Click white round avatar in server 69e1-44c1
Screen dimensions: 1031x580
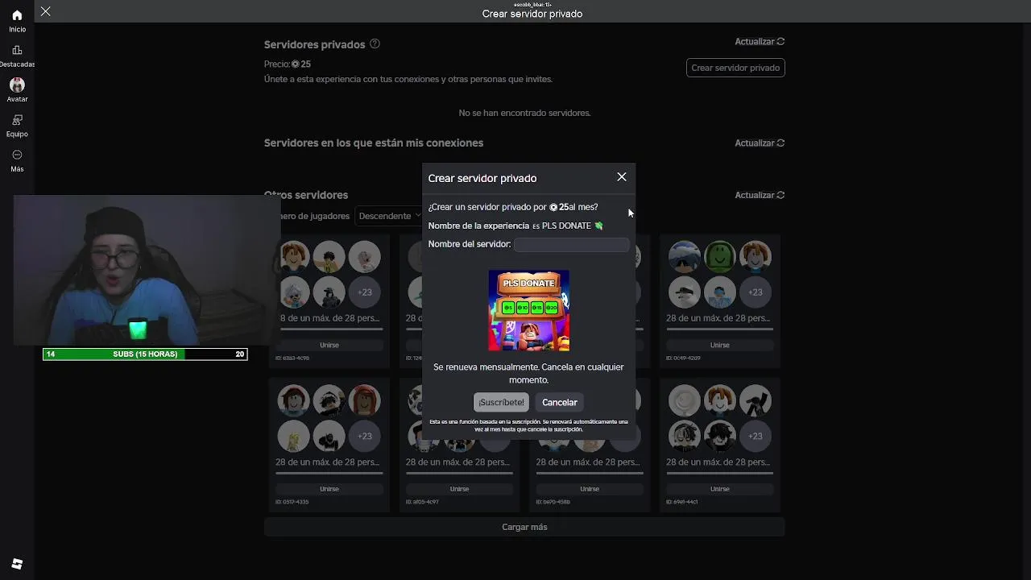pos(685,400)
